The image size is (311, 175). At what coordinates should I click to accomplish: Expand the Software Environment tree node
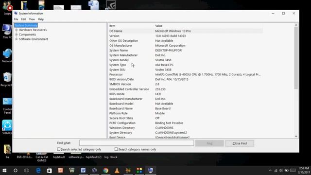17,39
